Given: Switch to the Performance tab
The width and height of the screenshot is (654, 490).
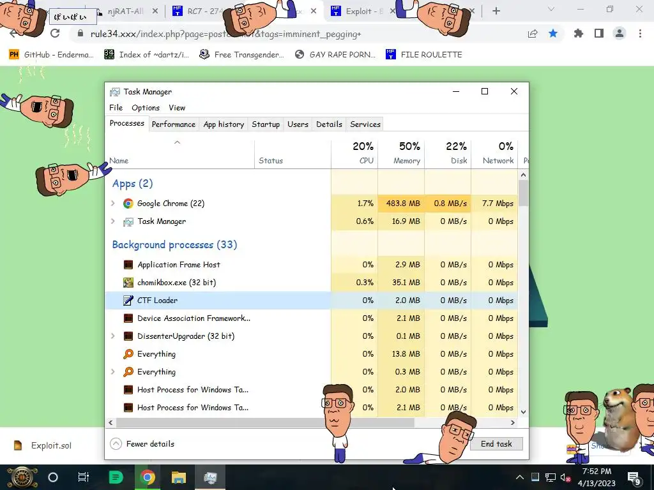Looking at the screenshot, I should point(174,124).
